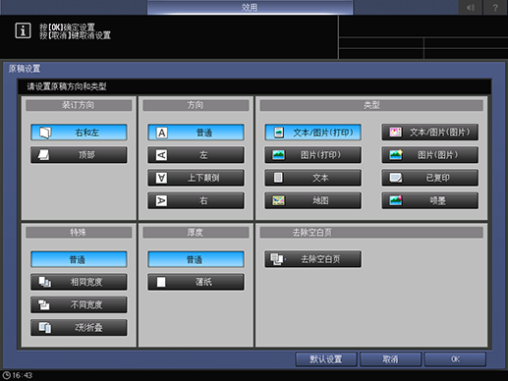Click the 去除空白页 section header
Screen dimensions: 508x381
(x=371, y=233)
